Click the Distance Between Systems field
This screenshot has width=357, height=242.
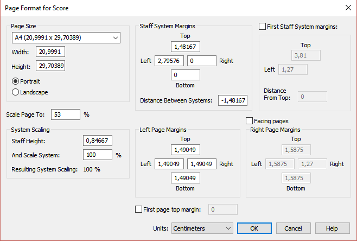[x=233, y=100]
